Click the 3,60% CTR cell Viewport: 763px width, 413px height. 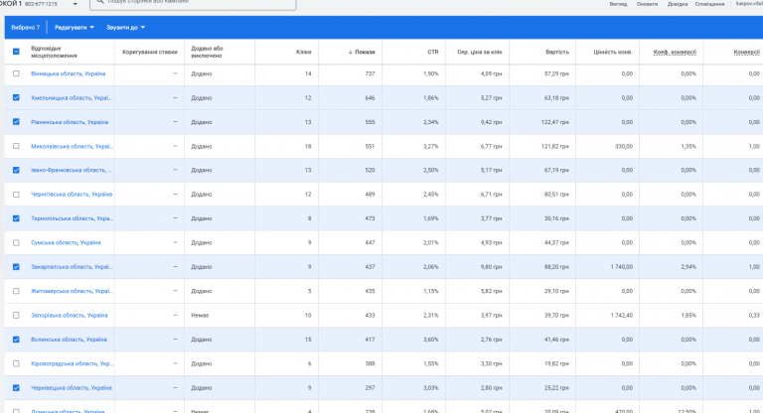coord(430,340)
